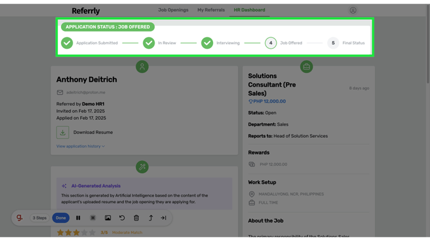Select the Application Submitted checkmark step
430x241 pixels.
coord(67,43)
